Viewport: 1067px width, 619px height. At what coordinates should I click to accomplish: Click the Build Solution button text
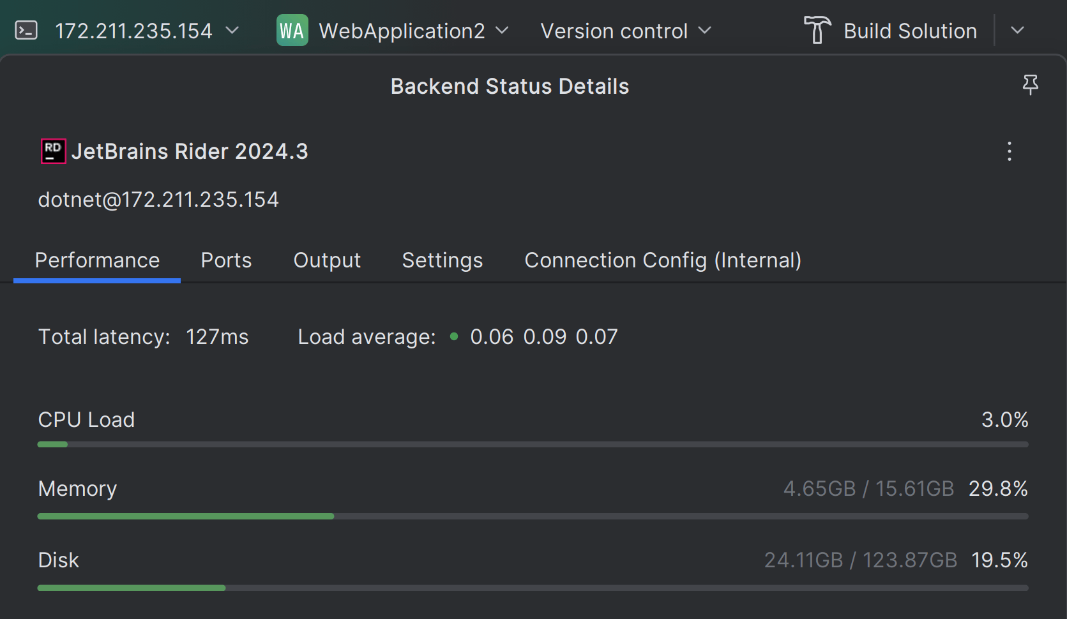(x=910, y=31)
